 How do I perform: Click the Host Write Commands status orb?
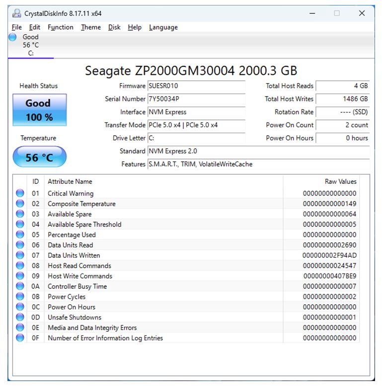point(20,276)
